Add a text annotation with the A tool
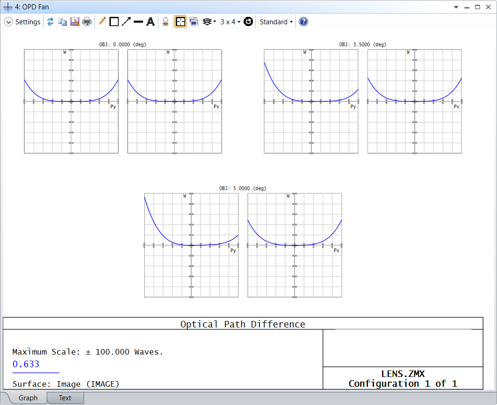The width and height of the screenshot is (497, 405). pyautogui.click(x=150, y=21)
